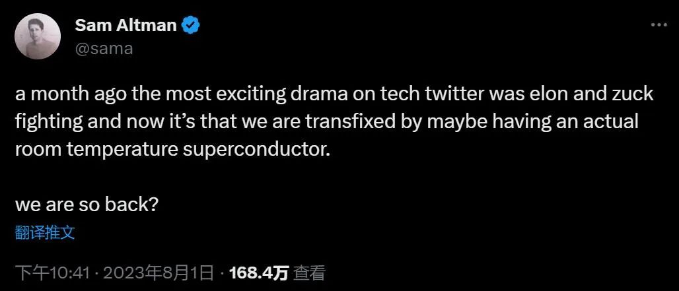Viewport: 679px width, 291px height.
Task: Select the 2023年8月1日 date text
Action: click(159, 273)
